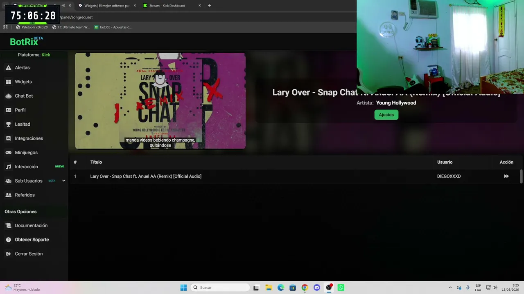
Task: Select the Chat Bot menu label
Action: [x=24, y=96]
